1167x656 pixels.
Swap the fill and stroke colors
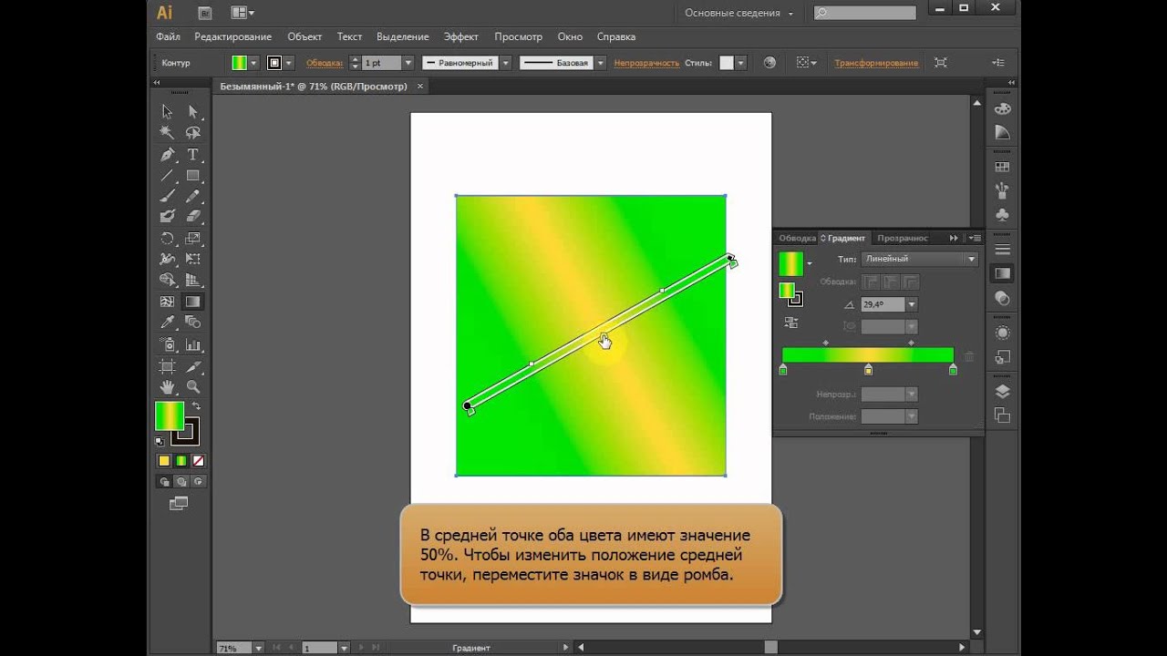point(196,406)
